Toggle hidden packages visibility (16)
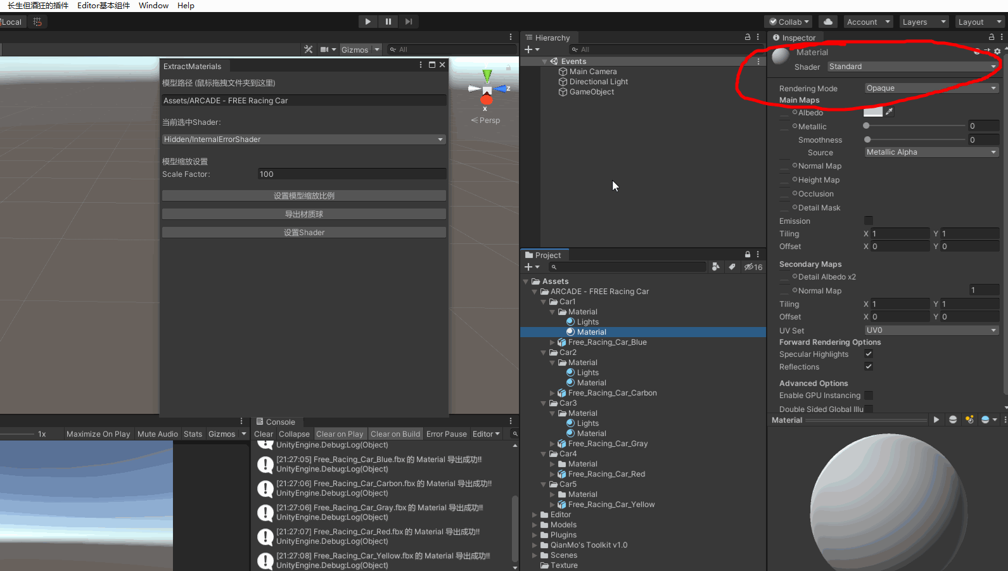This screenshot has width=1008, height=571. (753, 267)
